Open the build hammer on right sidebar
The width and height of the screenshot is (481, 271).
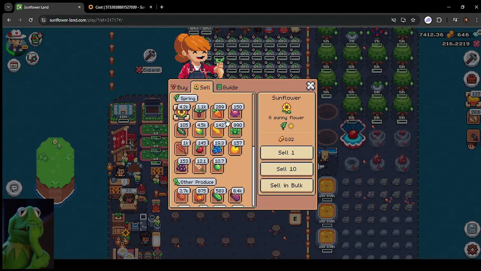point(471,58)
